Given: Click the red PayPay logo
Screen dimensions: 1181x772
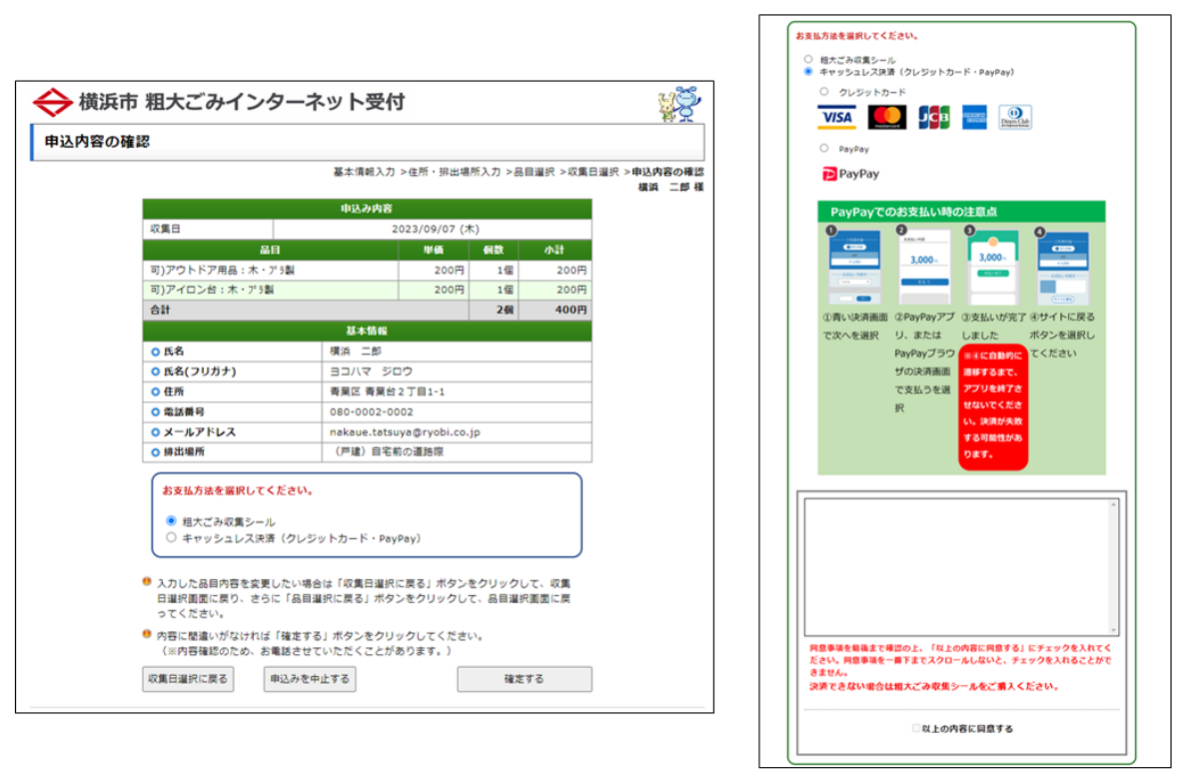Looking at the screenshot, I should (850, 174).
